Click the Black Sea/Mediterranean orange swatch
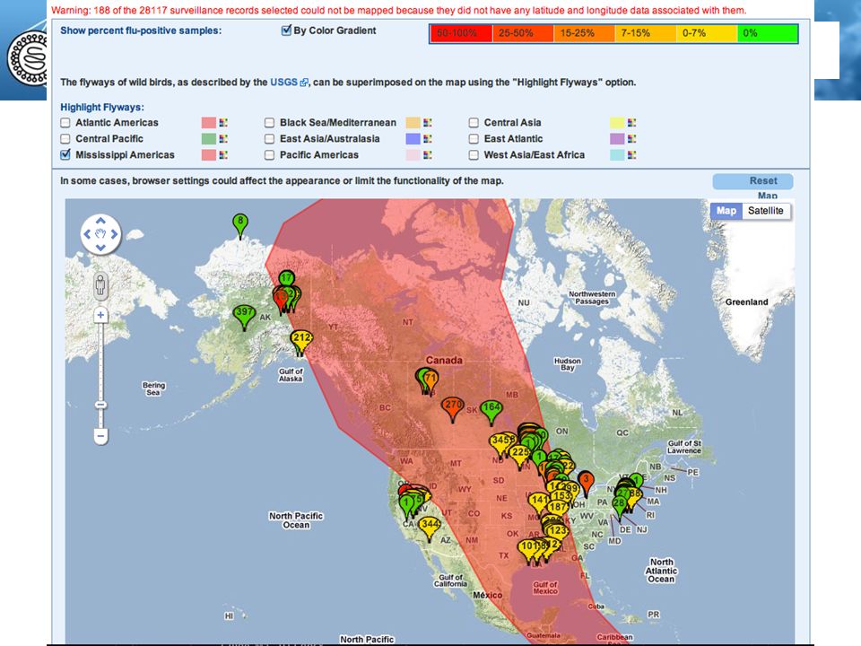This screenshot has width=861, height=646. (x=413, y=123)
